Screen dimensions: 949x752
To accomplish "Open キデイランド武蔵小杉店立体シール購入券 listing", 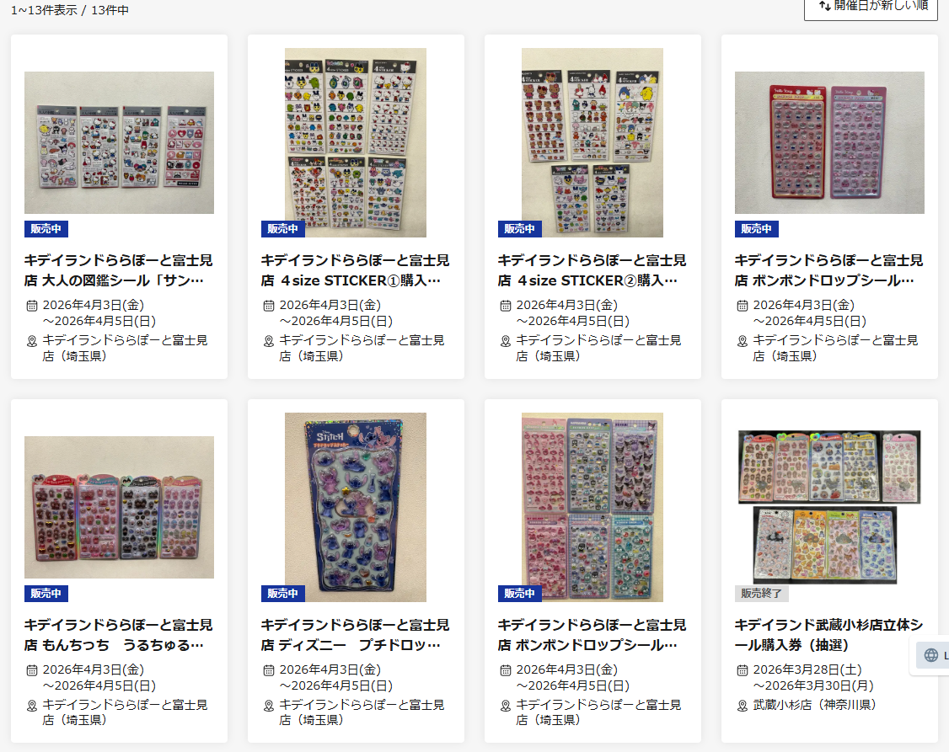I will click(829, 635).
